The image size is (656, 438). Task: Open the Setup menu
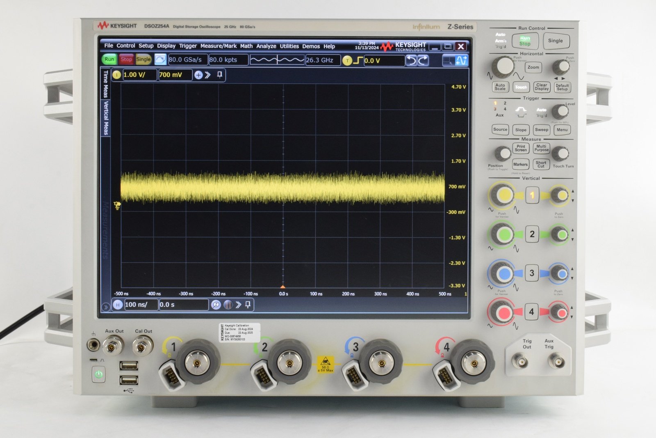[x=146, y=46]
